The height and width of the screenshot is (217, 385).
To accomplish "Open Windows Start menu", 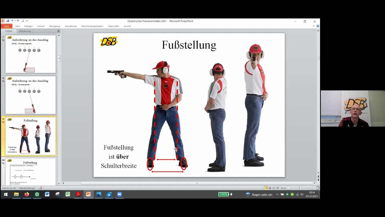I will click(x=5, y=194).
